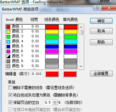Click the 编辑值 width field 0.010
116x112 pixels.
tap(37, 74)
